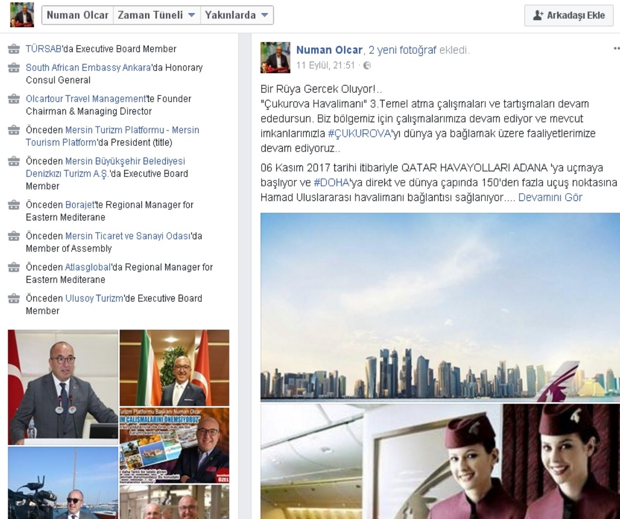This screenshot has height=519, width=620.
Task: Expand post with Devamını Gör
Action: pyautogui.click(x=550, y=197)
